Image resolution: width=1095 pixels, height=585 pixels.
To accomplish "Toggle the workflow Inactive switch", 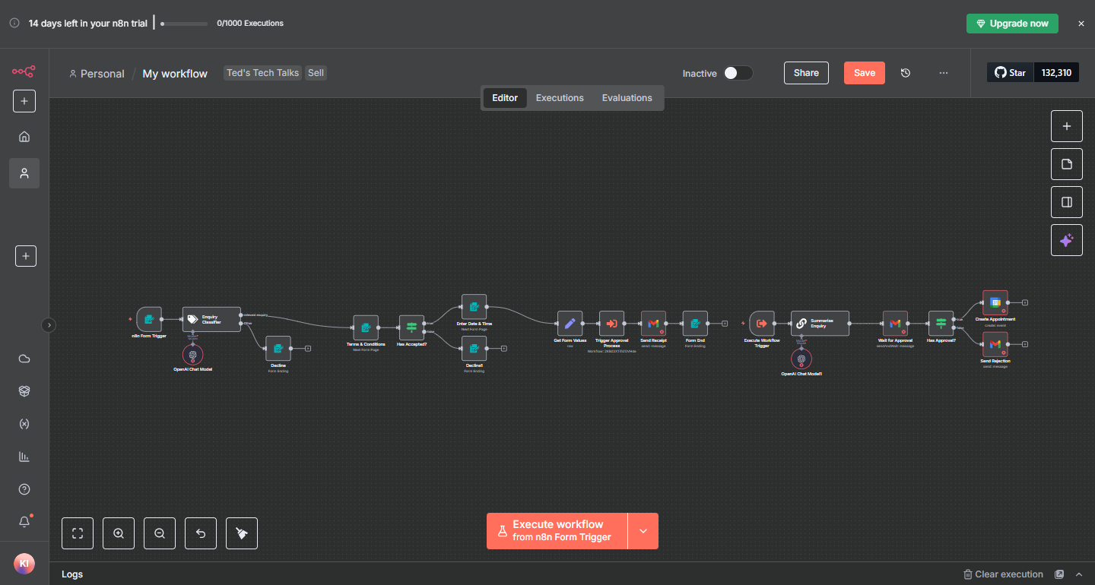I will point(737,73).
